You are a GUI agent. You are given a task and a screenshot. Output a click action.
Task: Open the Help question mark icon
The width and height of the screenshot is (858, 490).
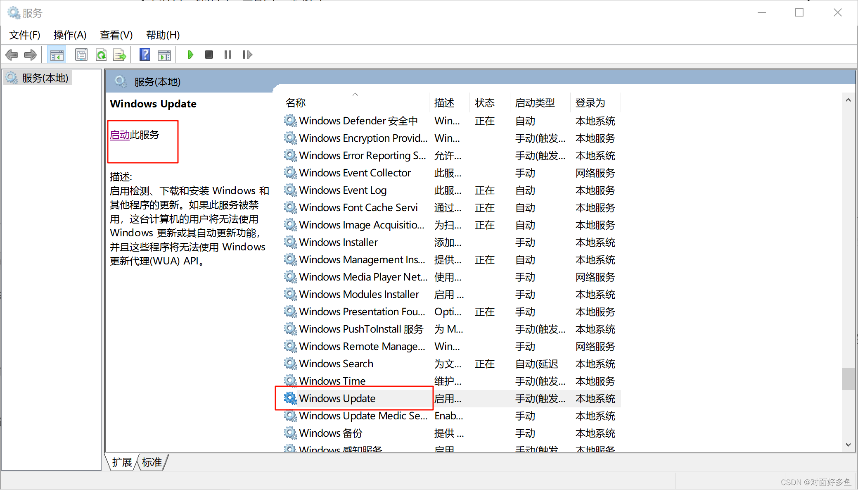pyautogui.click(x=145, y=55)
